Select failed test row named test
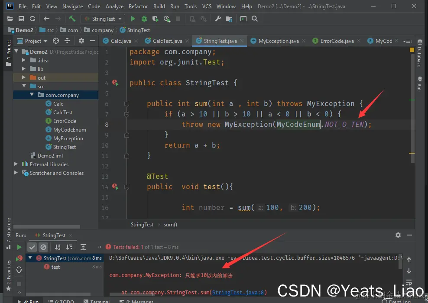Viewport: 428px width, 303px height. coord(65,267)
